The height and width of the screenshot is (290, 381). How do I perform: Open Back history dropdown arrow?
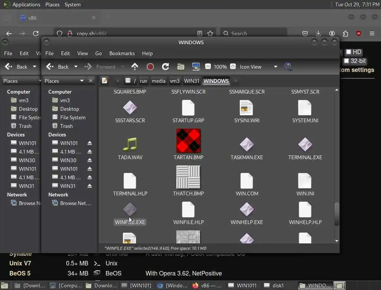tap(76, 66)
